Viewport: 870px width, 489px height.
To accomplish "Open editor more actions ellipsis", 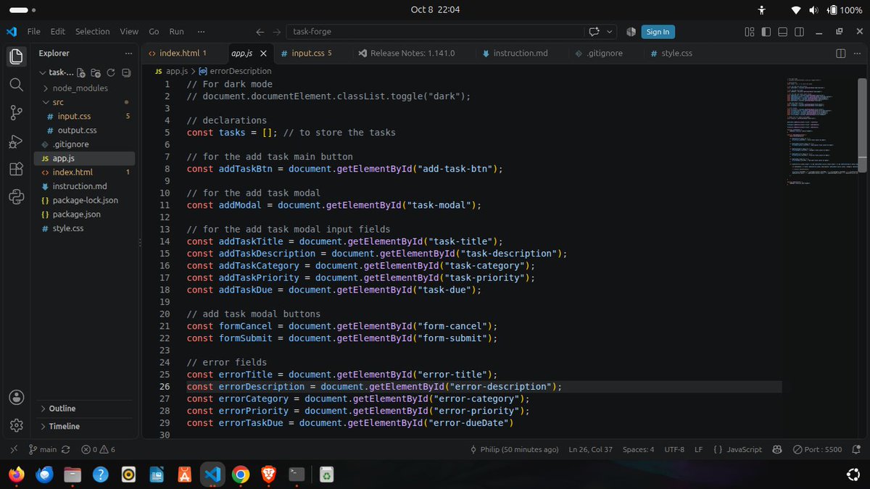I will (x=858, y=53).
